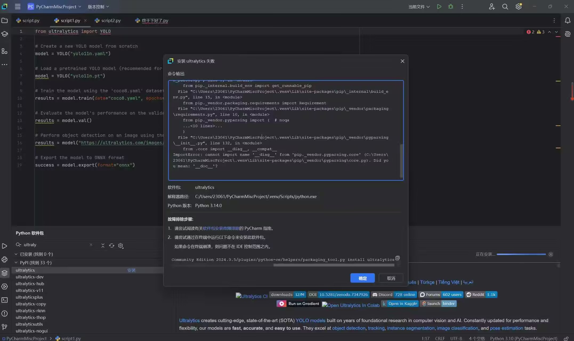
Task: Open Notifications bell icon
Action: tap(568, 21)
